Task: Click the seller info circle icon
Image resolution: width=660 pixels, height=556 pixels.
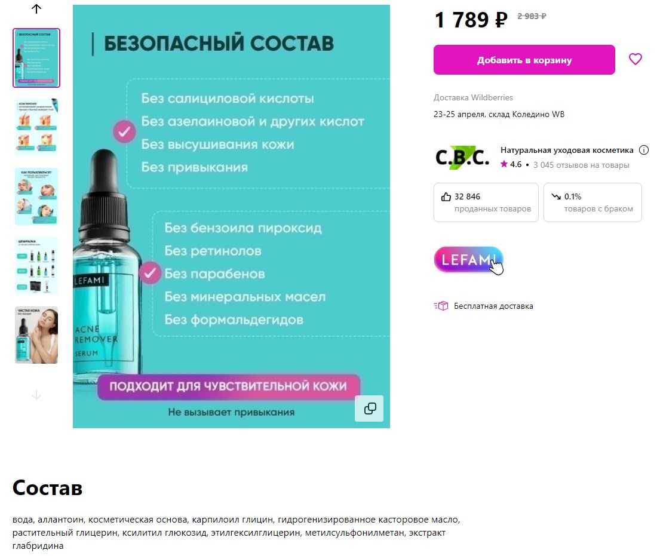Action: [x=644, y=150]
